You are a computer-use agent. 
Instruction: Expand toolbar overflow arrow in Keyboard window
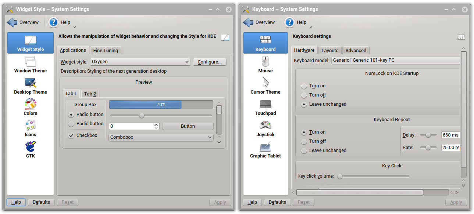click(311, 27)
